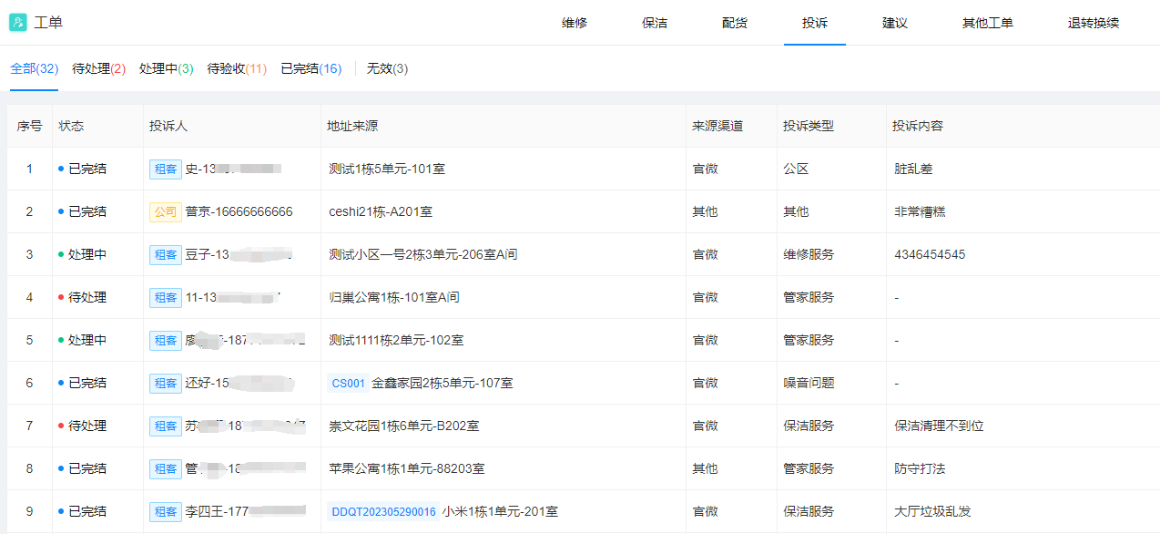Filter by 待处理(2) status
This screenshot has width=1160, height=534.
[98, 68]
